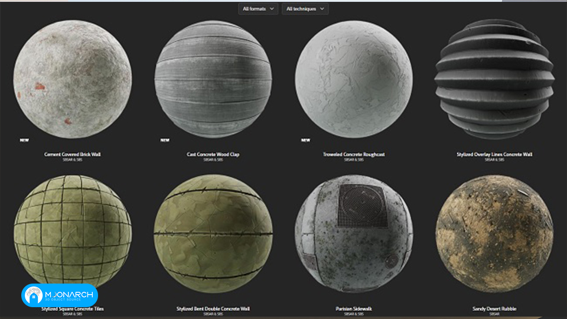Click the Parisian Sidewalk title
Viewport: 567px width, 319px height.
click(x=354, y=309)
